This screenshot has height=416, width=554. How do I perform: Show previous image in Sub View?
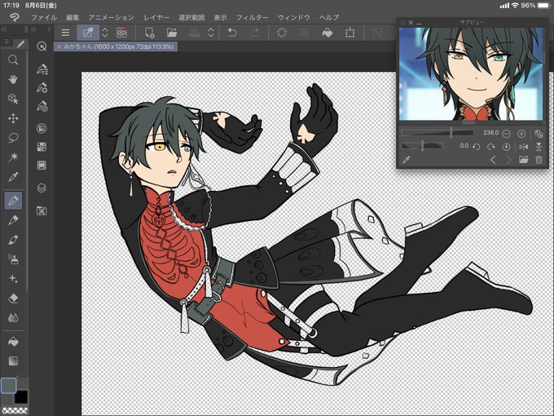click(x=493, y=160)
